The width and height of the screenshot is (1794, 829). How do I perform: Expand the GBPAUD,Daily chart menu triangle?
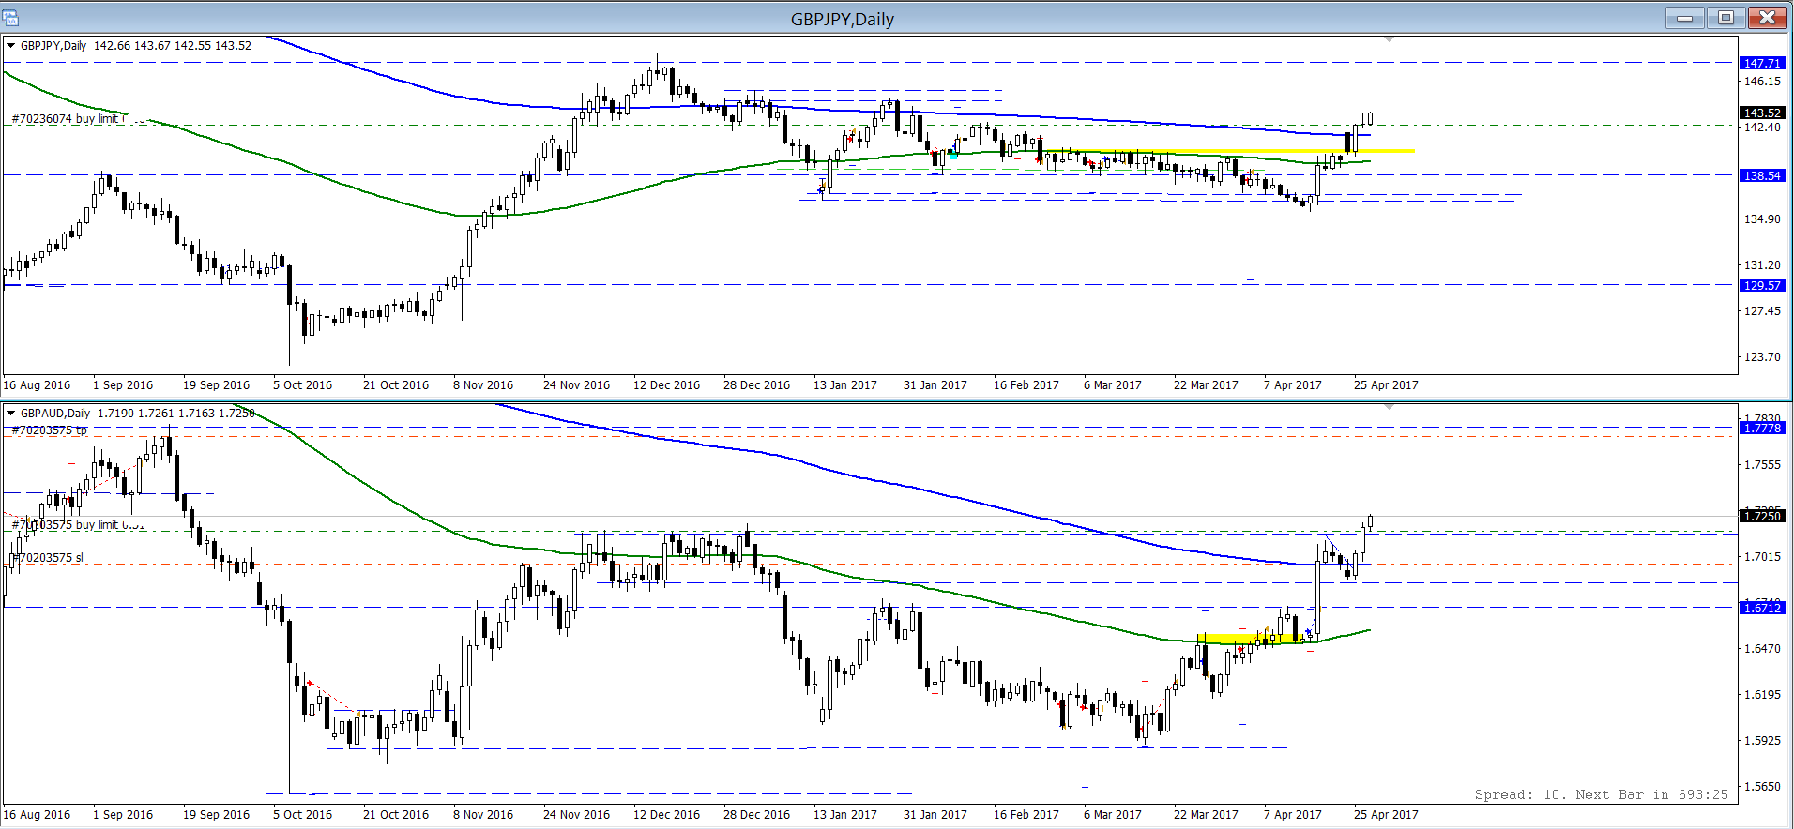pyautogui.click(x=11, y=413)
